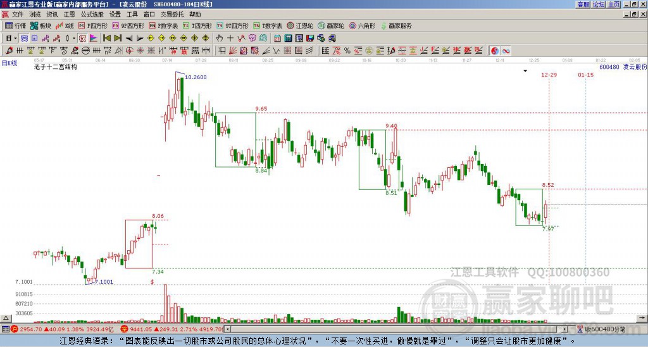The image size is (648, 347).
Task: Expand the candlestick style dropdown arrow
Action: pos(74,39)
